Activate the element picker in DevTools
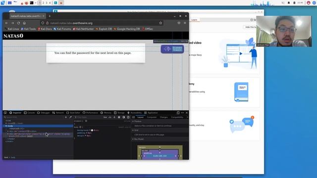 (5, 113)
